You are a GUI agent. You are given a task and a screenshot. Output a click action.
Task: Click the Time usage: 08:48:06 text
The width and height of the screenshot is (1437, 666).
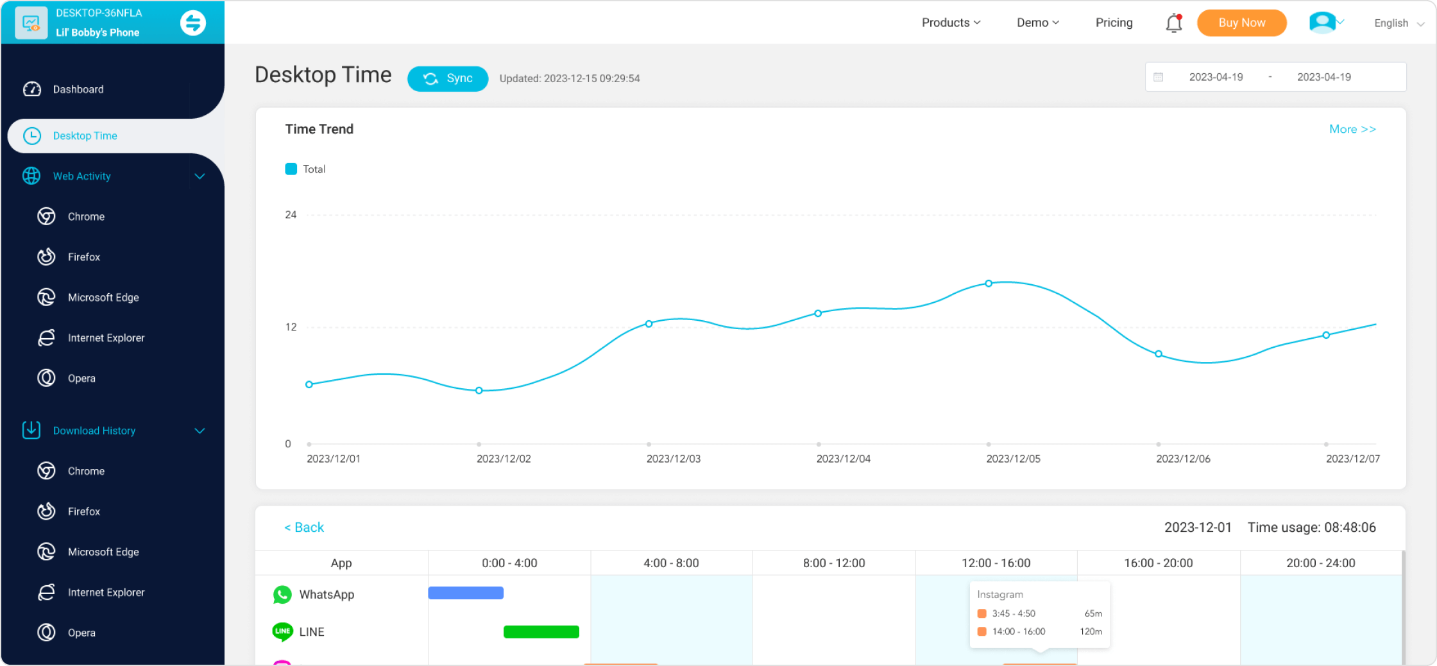tap(1312, 527)
